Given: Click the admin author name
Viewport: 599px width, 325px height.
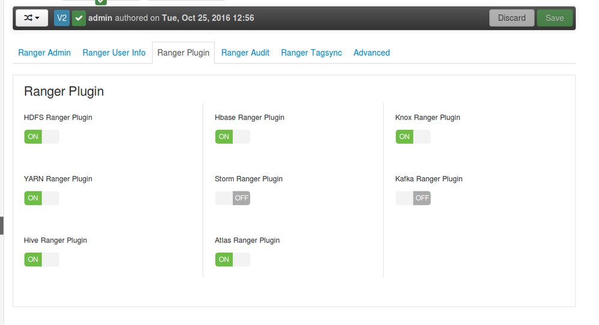Looking at the screenshot, I should click(100, 18).
